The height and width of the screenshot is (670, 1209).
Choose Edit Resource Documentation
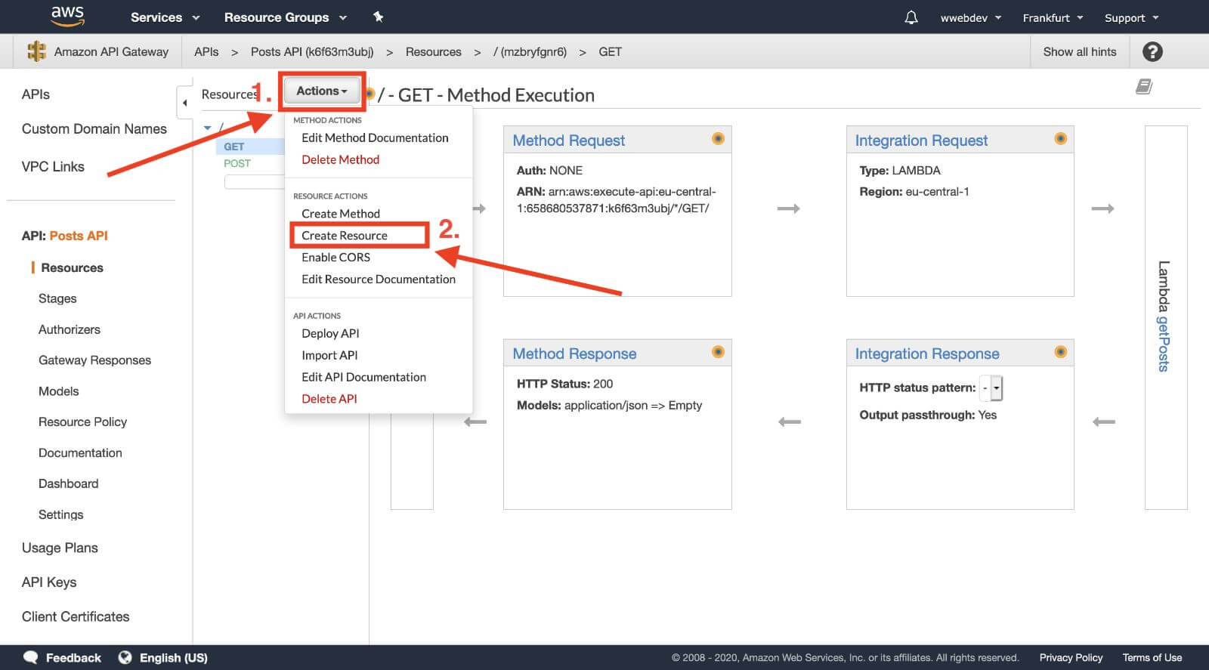click(x=379, y=279)
